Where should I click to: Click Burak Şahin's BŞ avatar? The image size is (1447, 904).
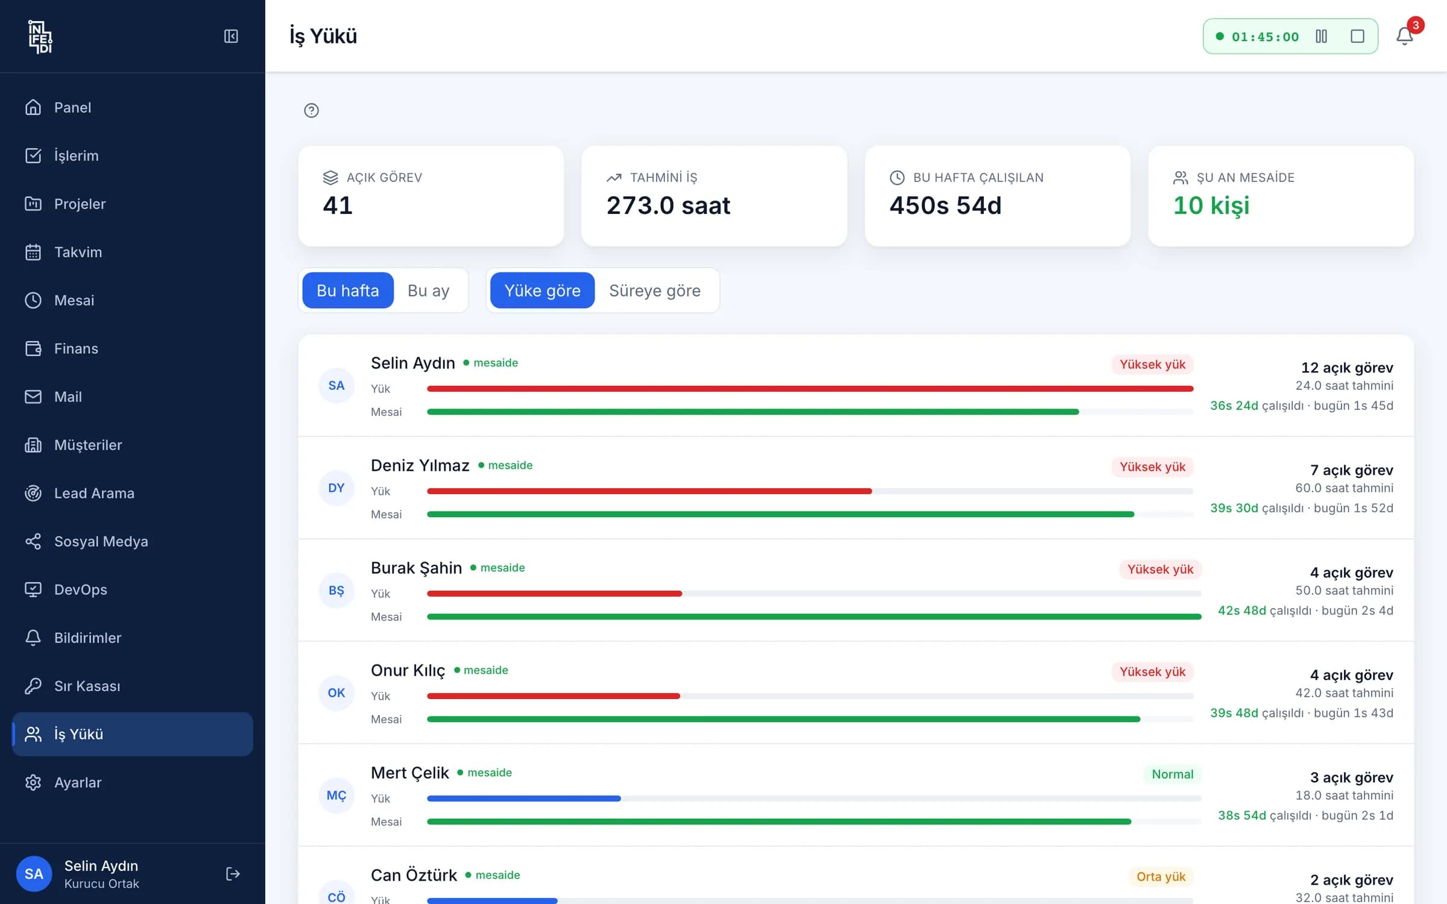point(336,591)
